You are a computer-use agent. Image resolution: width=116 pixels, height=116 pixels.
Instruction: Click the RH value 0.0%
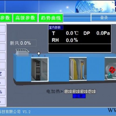click(x=72, y=40)
